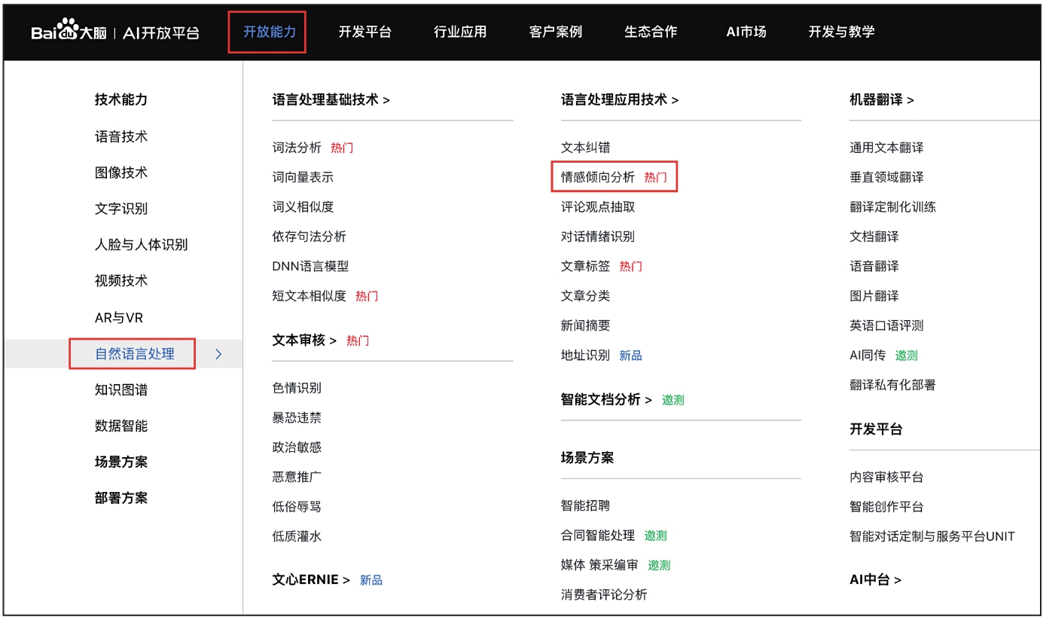The image size is (1043, 620).
Task: Open the 内容审核平台 link
Action: (x=886, y=478)
